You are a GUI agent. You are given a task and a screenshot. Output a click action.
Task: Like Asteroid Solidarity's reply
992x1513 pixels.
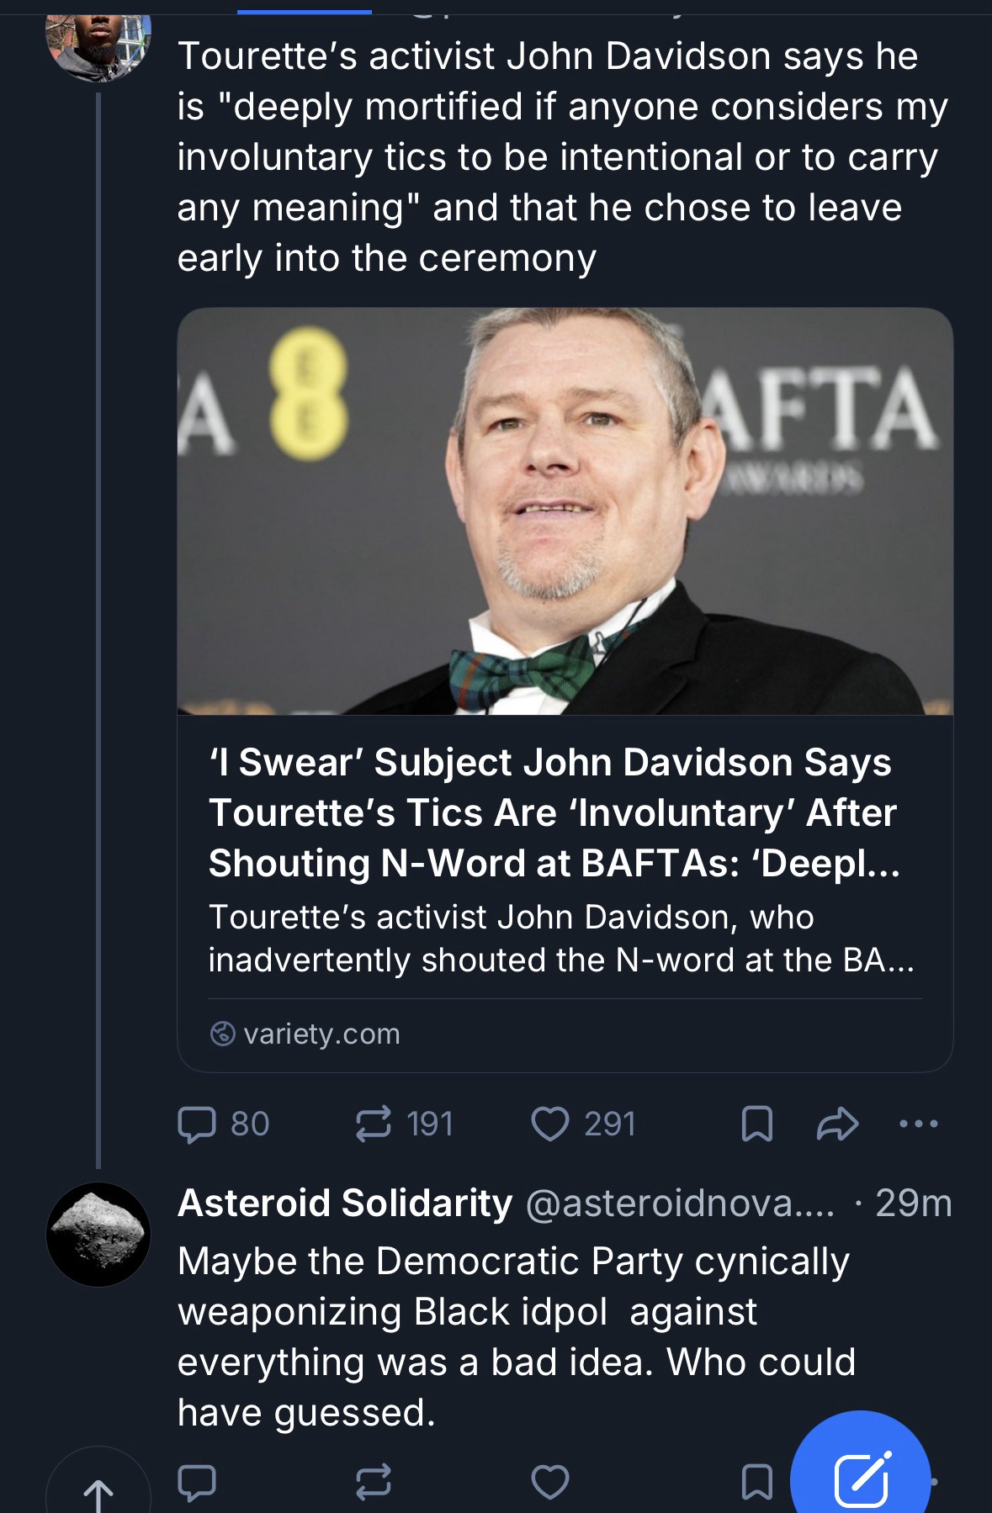(551, 1483)
